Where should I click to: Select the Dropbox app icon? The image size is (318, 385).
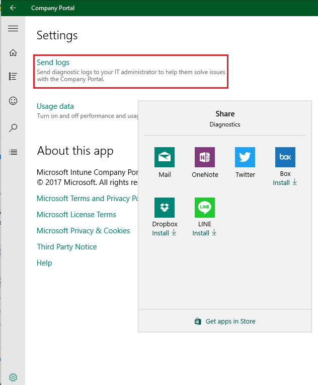coord(165,208)
